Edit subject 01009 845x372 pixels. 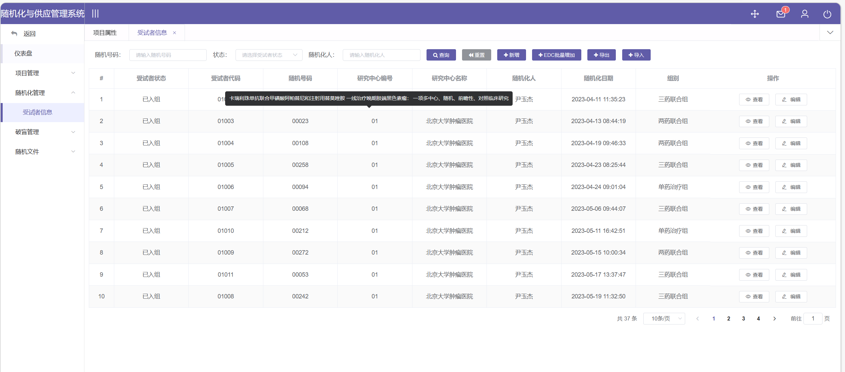tap(791, 253)
